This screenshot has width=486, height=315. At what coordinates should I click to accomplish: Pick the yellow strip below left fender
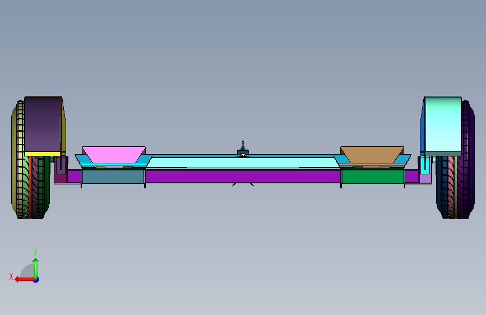pos(43,154)
